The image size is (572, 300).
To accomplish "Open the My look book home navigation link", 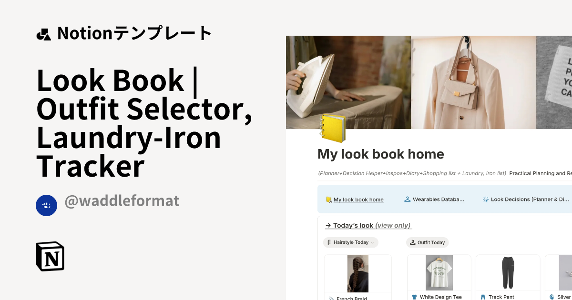I will [x=358, y=200].
